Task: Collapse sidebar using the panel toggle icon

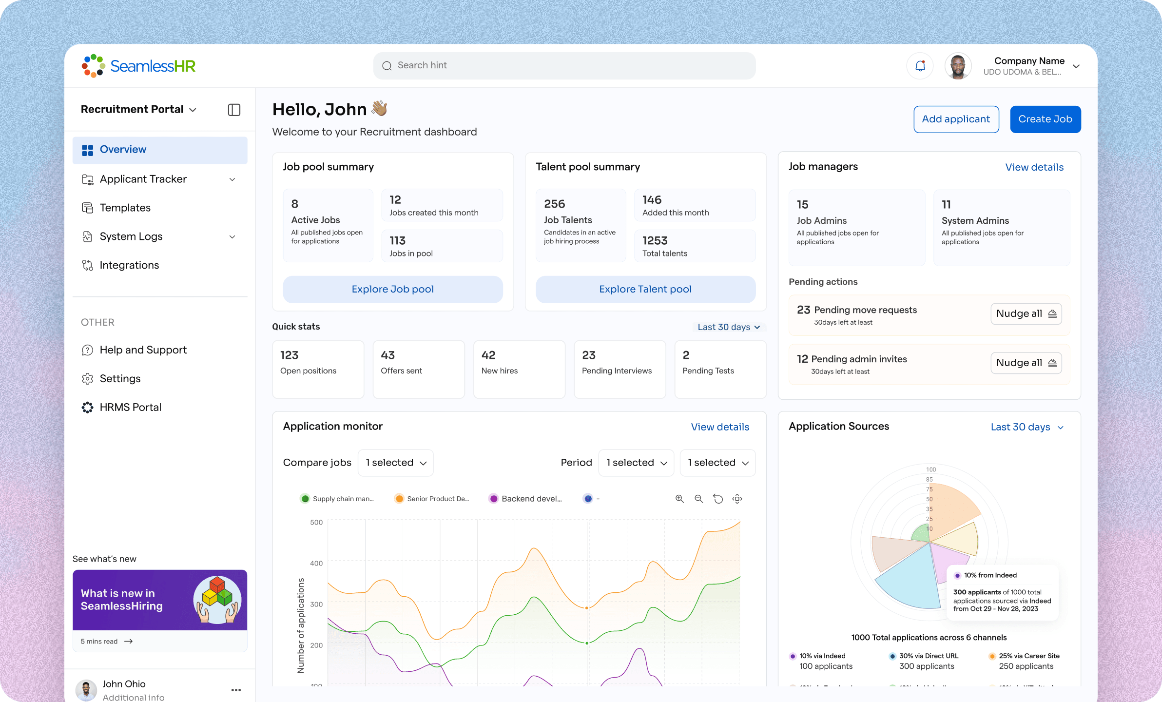Action: [x=234, y=110]
